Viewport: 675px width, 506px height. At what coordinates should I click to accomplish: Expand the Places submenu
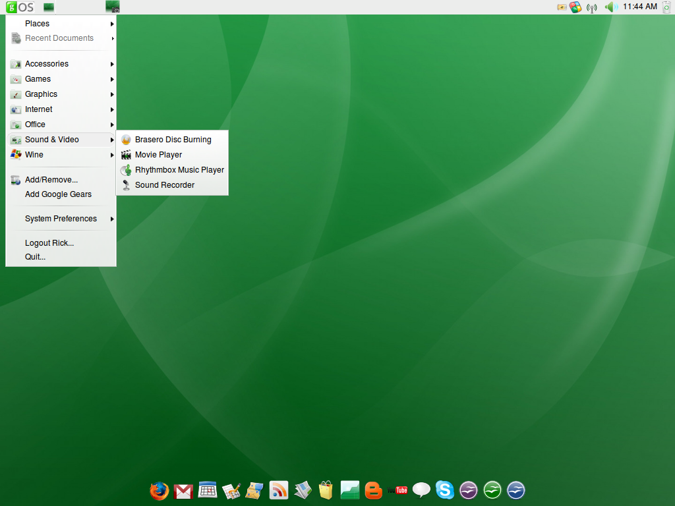[x=61, y=24]
